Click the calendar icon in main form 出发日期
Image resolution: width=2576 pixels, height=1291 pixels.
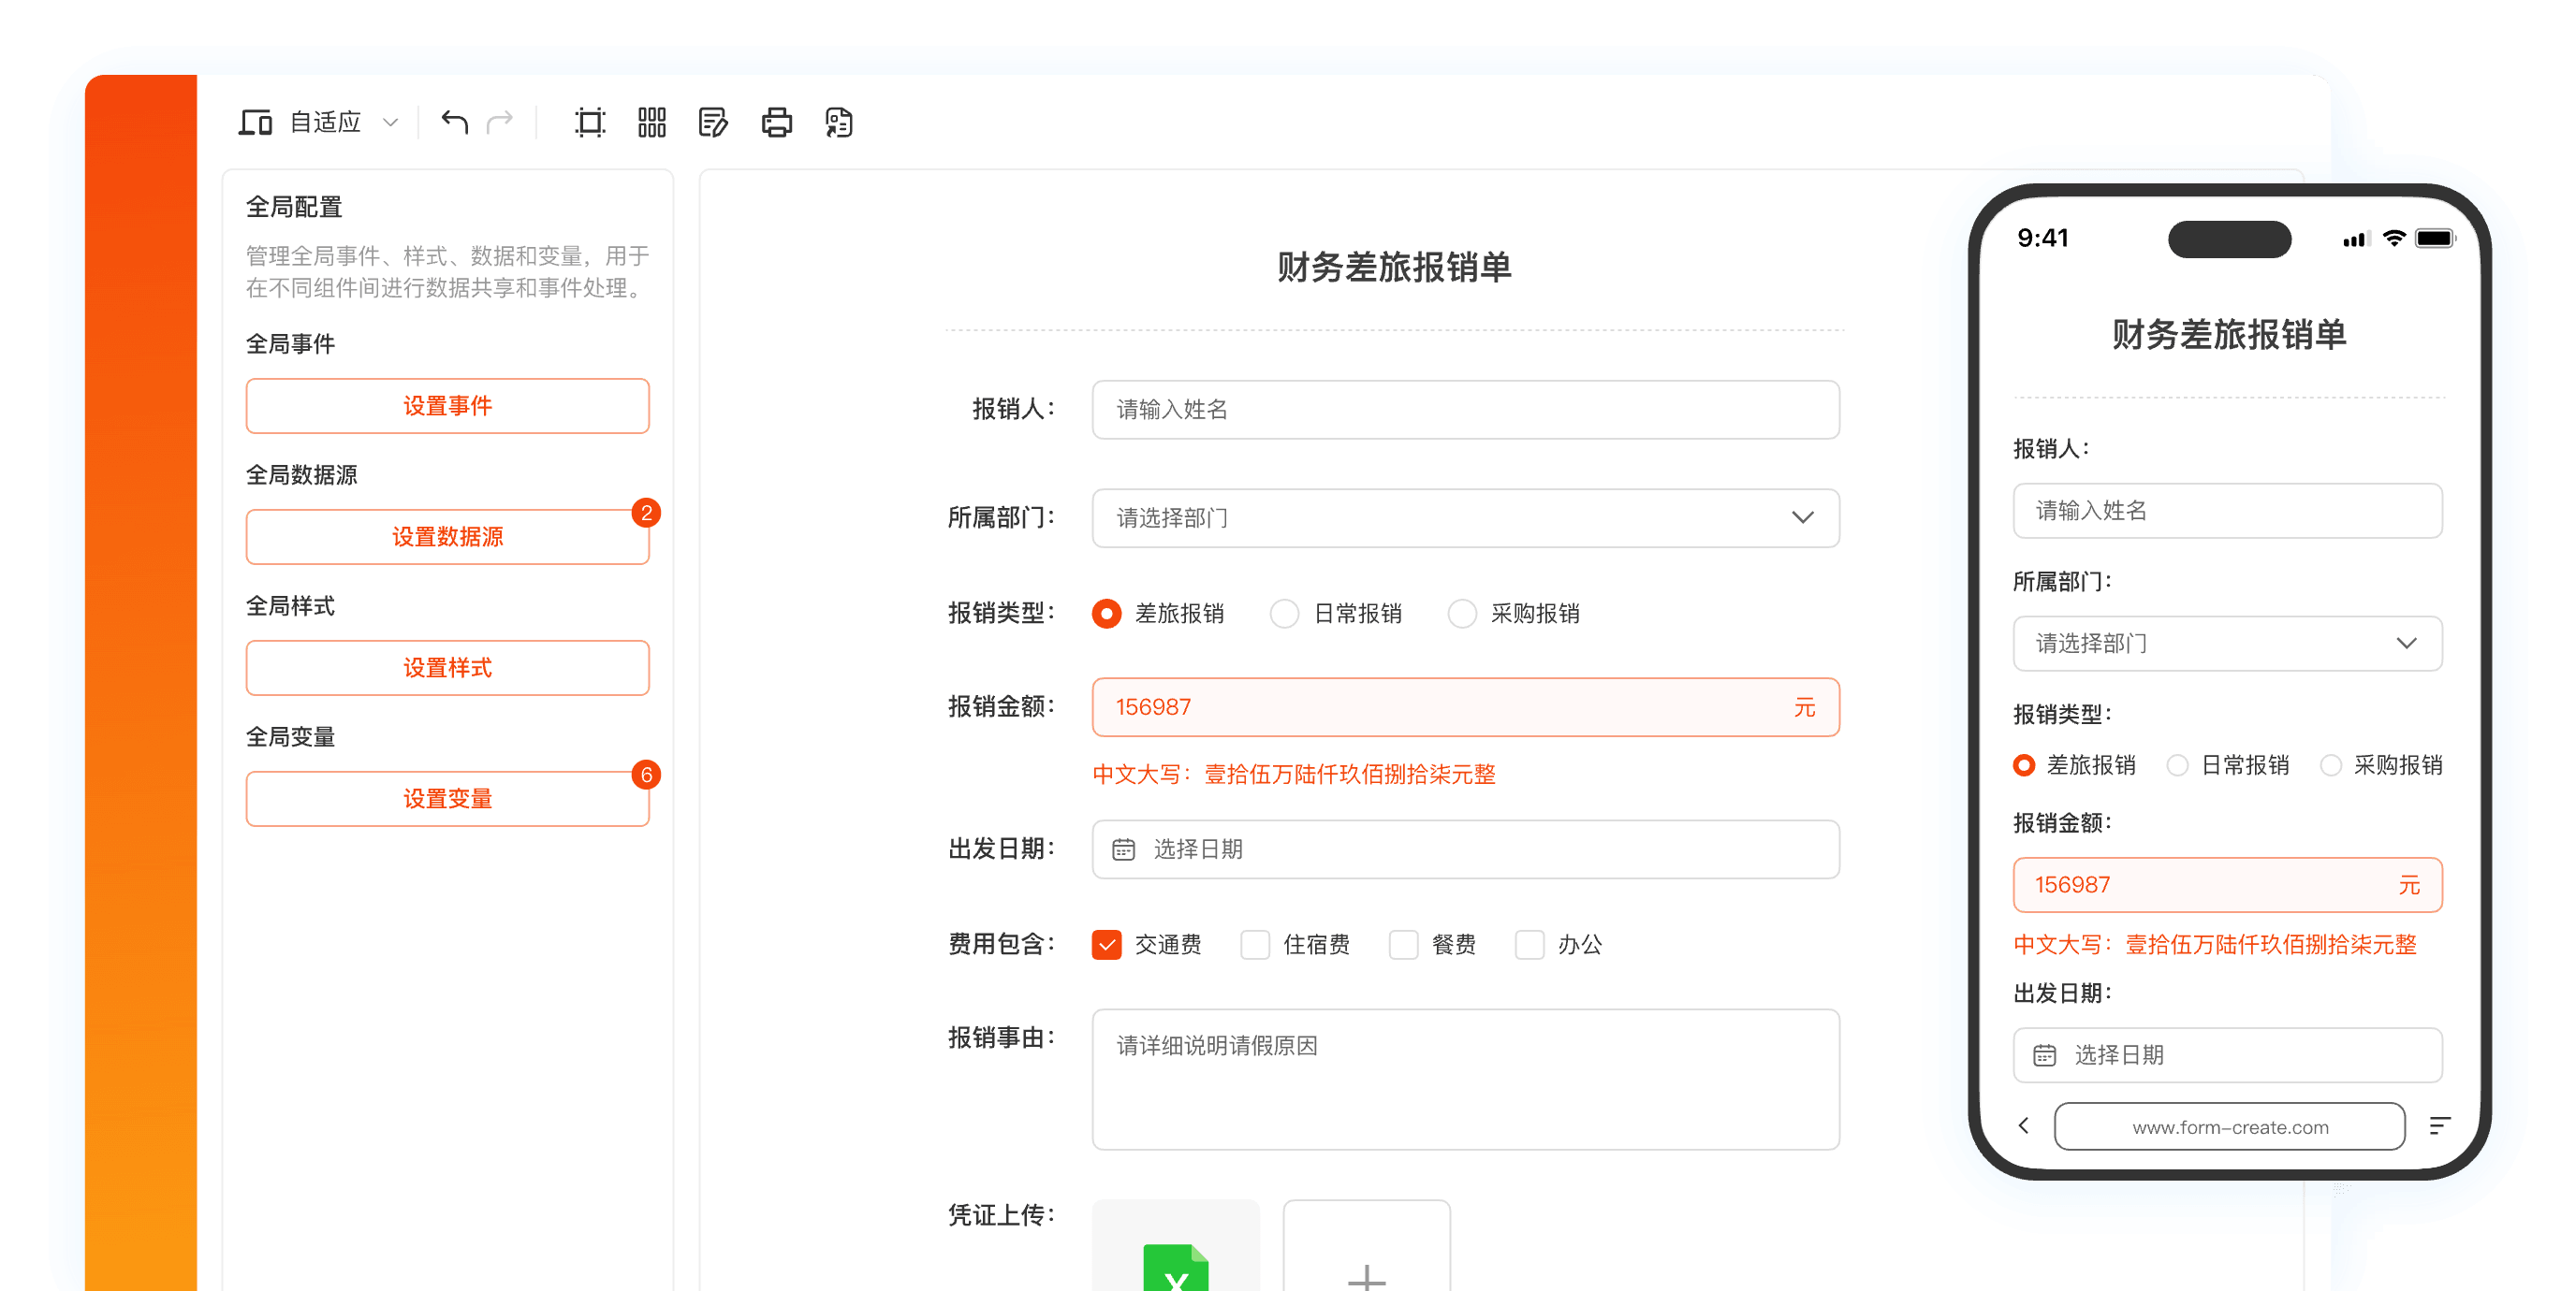tap(1124, 849)
